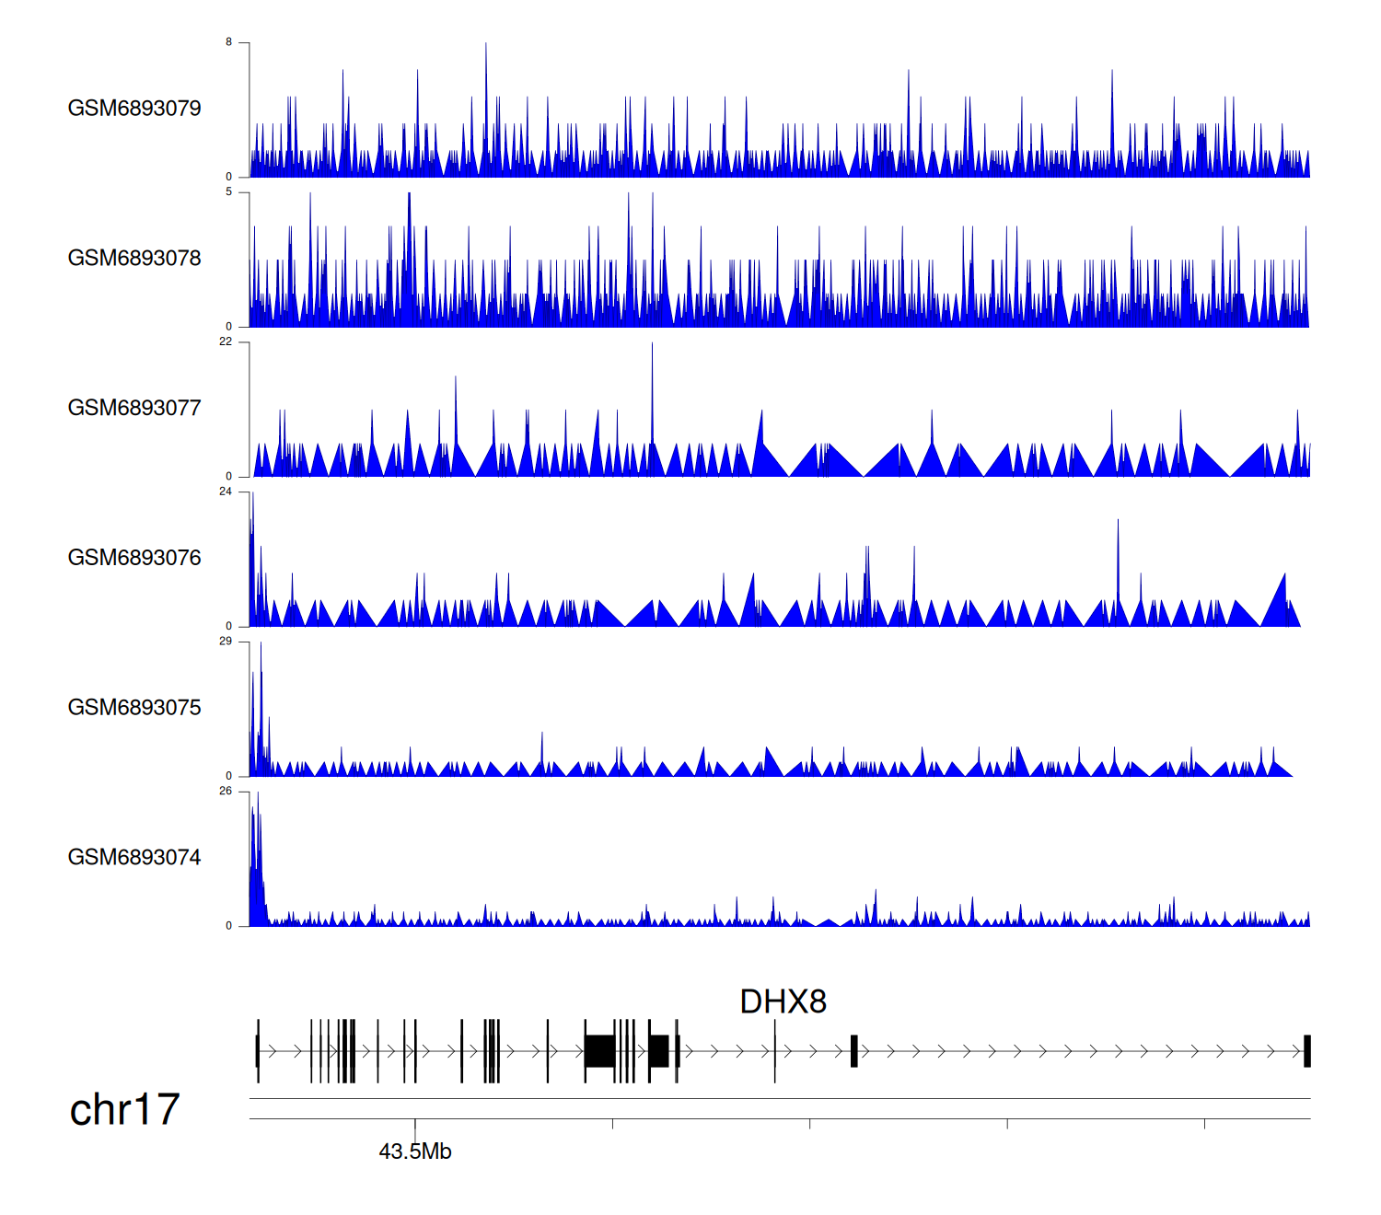Click the GSM6893079 track label
The width and height of the screenshot is (1381, 1215).
pyautogui.click(x=134, y=109)
